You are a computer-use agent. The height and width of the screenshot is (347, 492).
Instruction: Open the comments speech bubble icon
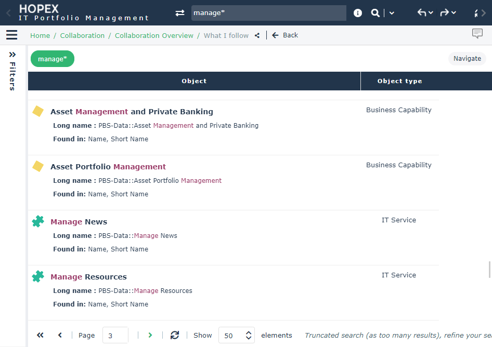coord(477,34)
